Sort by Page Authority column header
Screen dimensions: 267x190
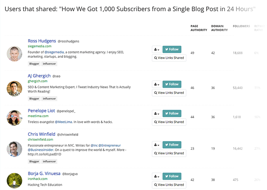click(199, 28)
